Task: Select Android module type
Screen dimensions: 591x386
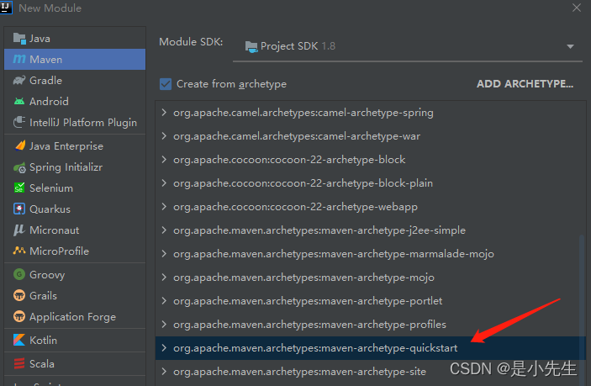Action: (x=75, y=102)
